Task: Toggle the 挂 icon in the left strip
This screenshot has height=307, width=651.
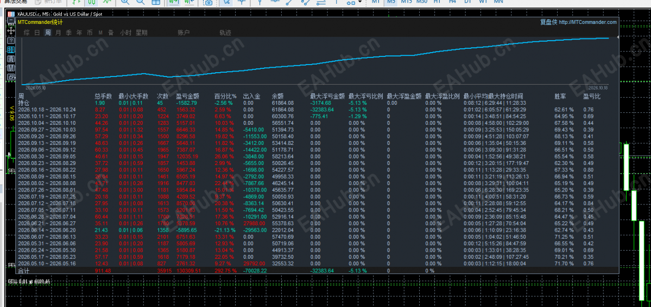Action: pos(11,49)
